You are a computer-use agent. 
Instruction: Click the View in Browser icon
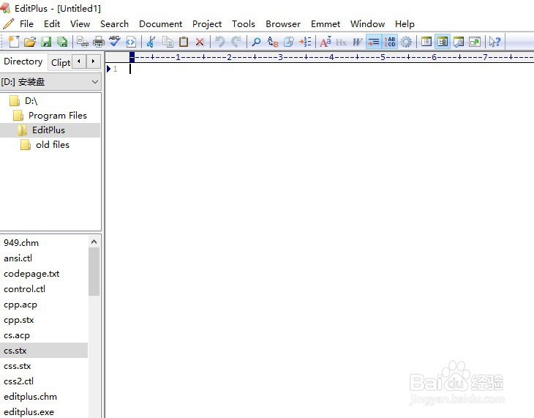click(131, 42)
